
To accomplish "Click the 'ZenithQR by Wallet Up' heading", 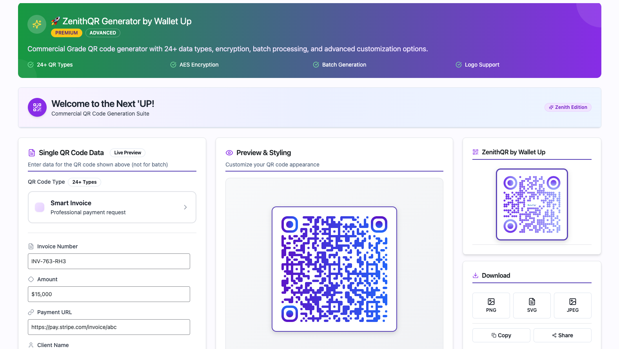I will 514,152.
